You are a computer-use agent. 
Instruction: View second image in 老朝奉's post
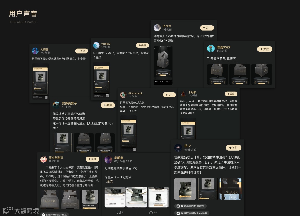point(137,197)
